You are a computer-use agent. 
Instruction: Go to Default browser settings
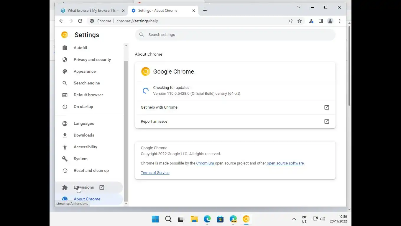pos(89,95)
